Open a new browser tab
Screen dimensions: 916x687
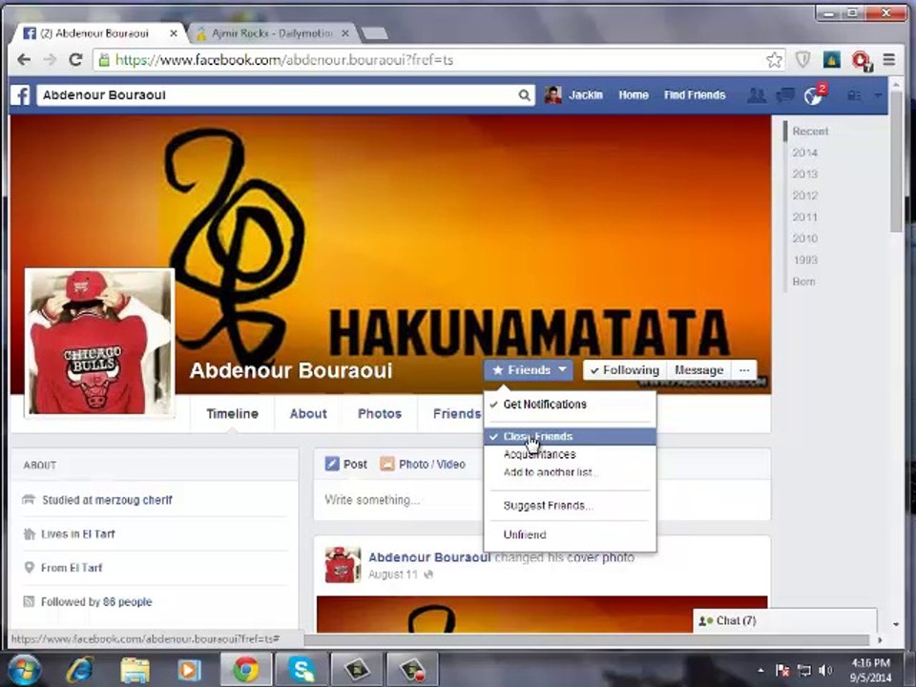[x=374, y=34]
